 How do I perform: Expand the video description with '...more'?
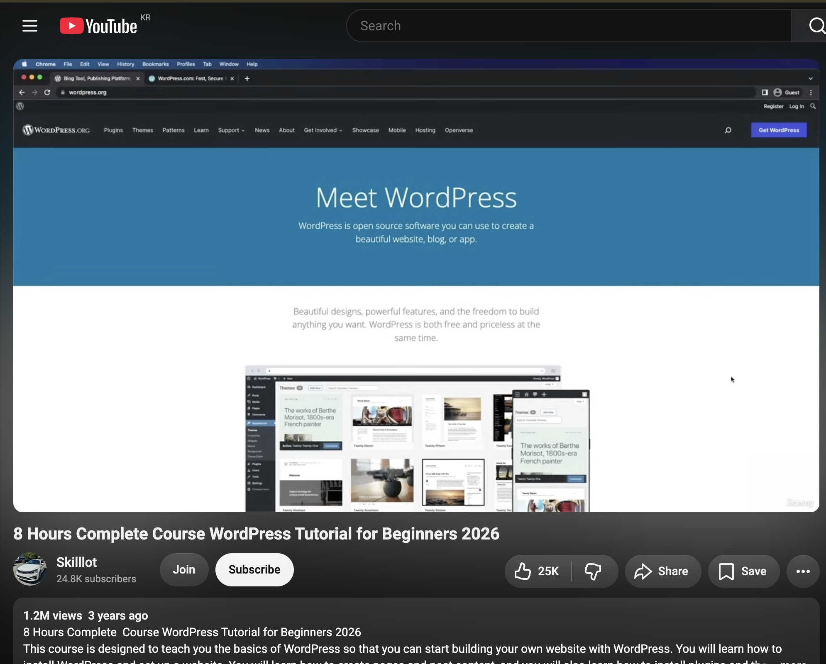click(x=792, y=661)
